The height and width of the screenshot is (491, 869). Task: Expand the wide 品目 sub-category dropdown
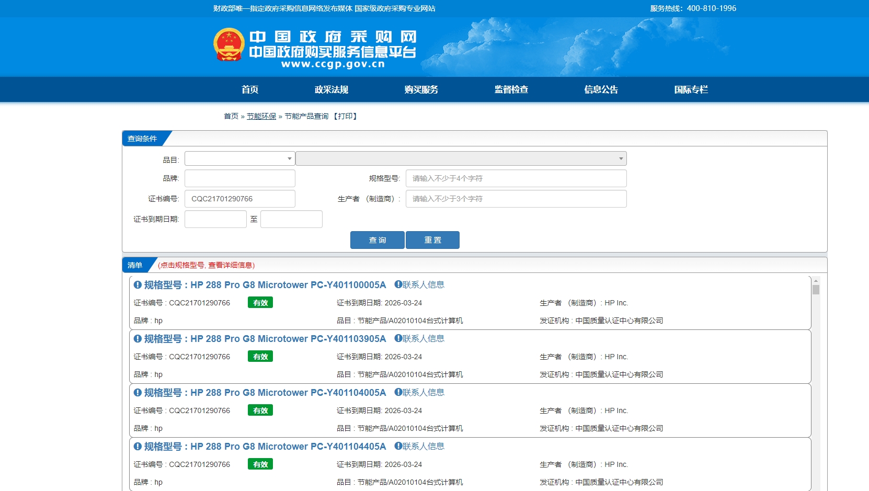point(461,158)
